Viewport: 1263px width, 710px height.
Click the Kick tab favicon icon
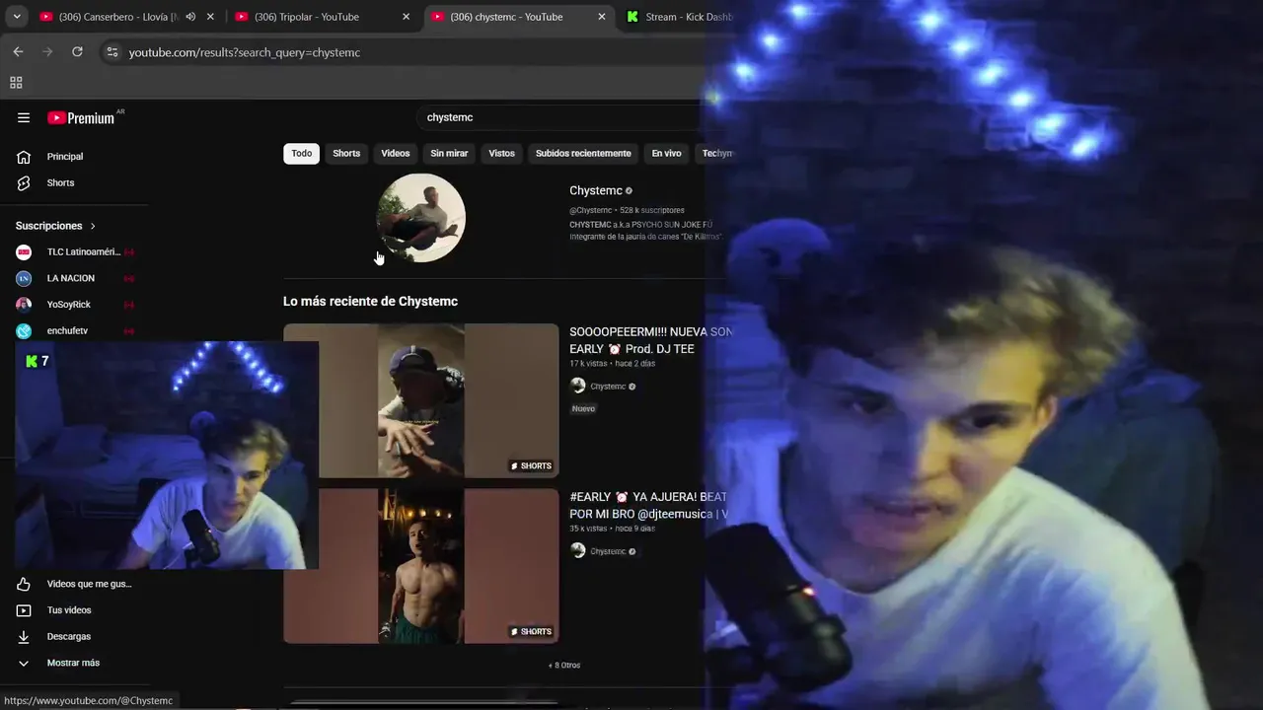tap(632, 17)
